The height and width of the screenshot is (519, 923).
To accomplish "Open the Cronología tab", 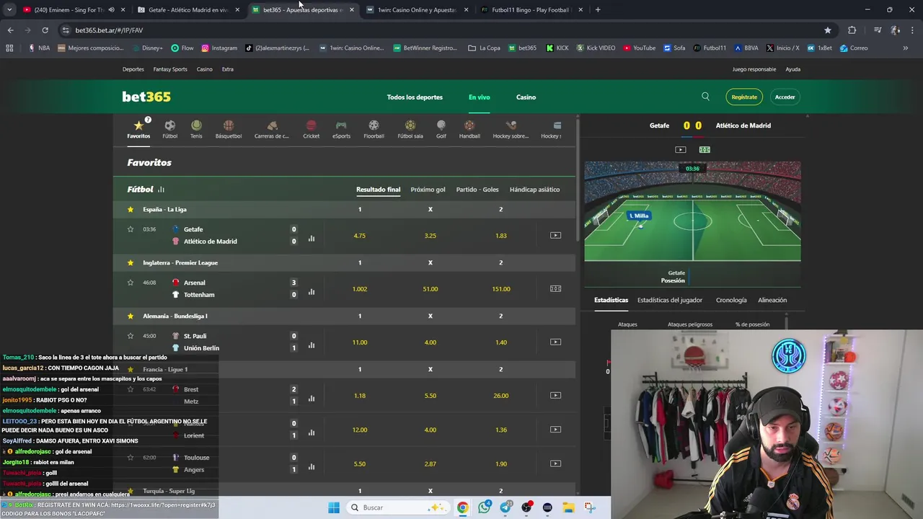I will (x=731, y=300).
